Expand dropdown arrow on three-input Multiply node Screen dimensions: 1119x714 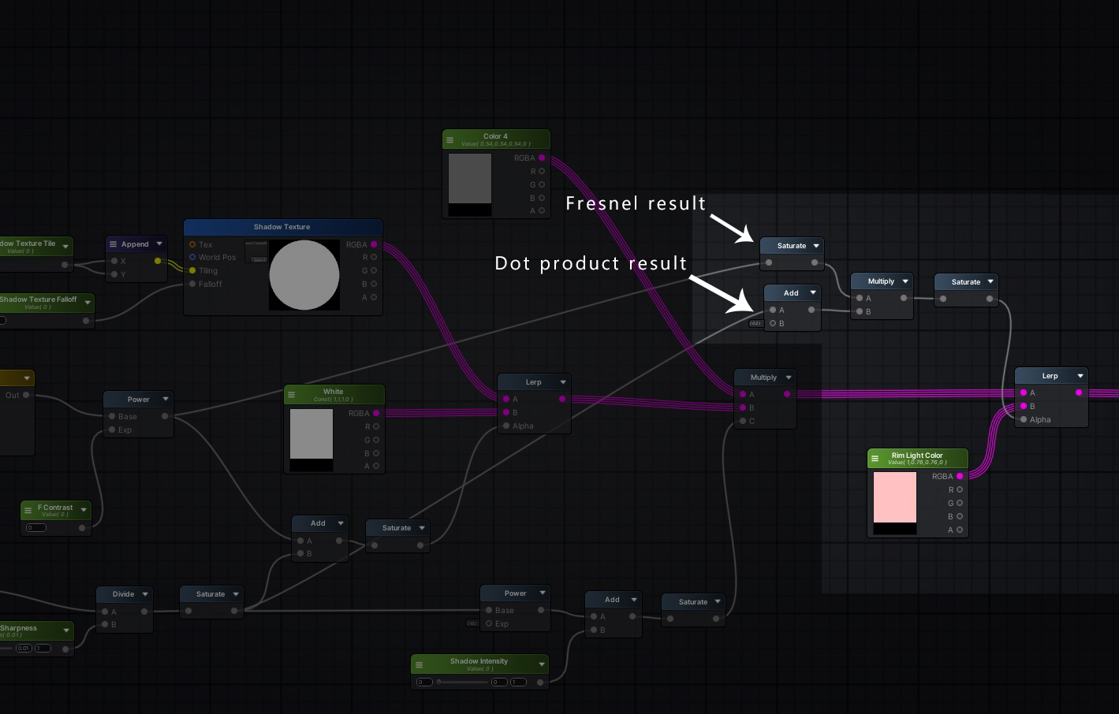(789, 377)
